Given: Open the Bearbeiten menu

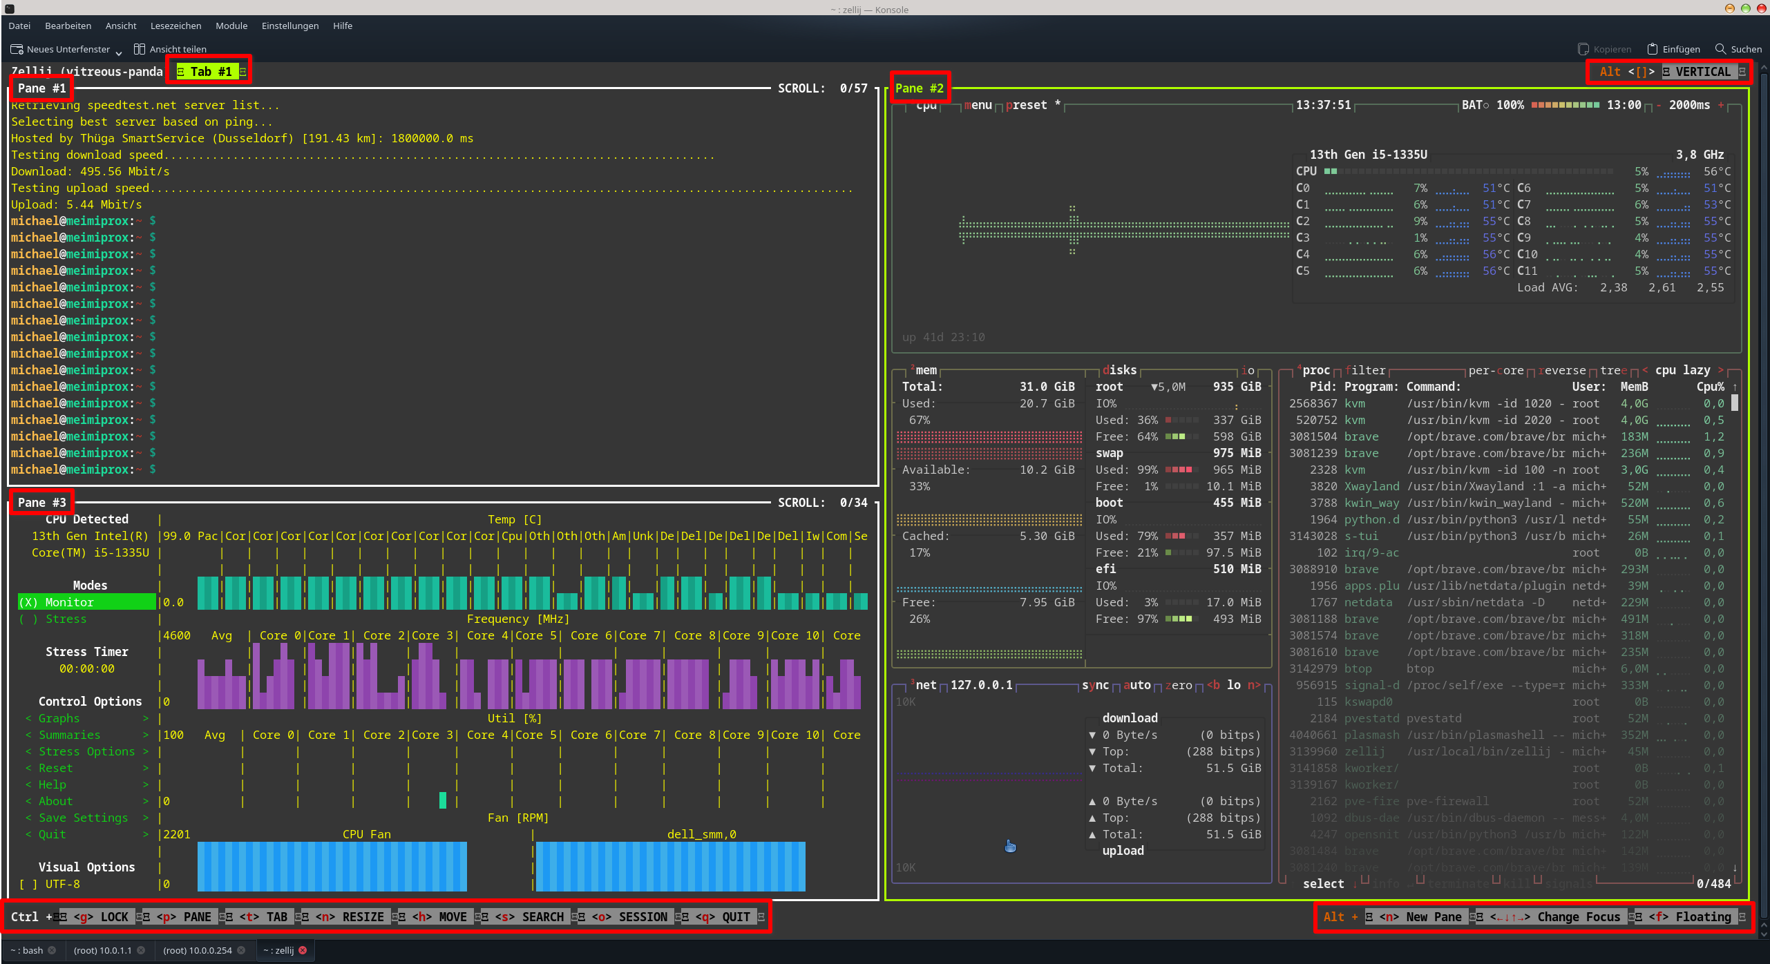Looking at the screenshot, I should tap(68, 26).
